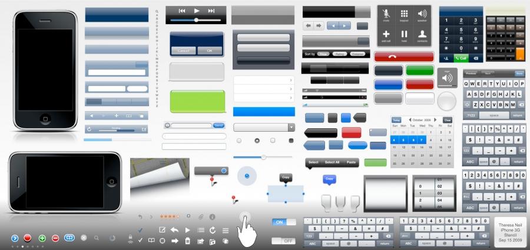
Task: Click Paste in the black edit menu
Action: point(351,162)
